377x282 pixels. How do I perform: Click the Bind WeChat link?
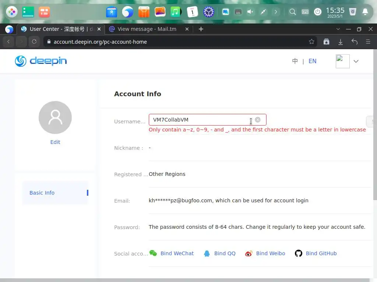[172, 253]
